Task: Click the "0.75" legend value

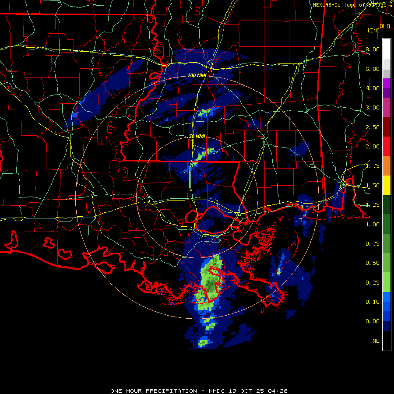Action: point(373,244)
